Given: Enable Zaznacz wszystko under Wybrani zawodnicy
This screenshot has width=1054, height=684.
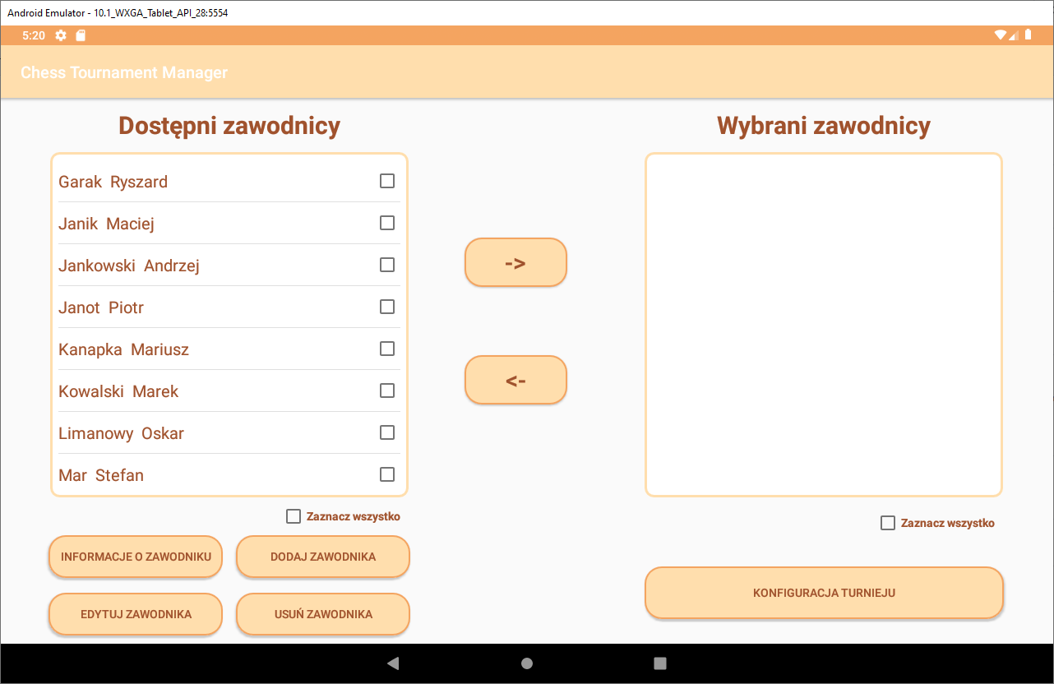Looking at the screenshot, I should (888, 523).
